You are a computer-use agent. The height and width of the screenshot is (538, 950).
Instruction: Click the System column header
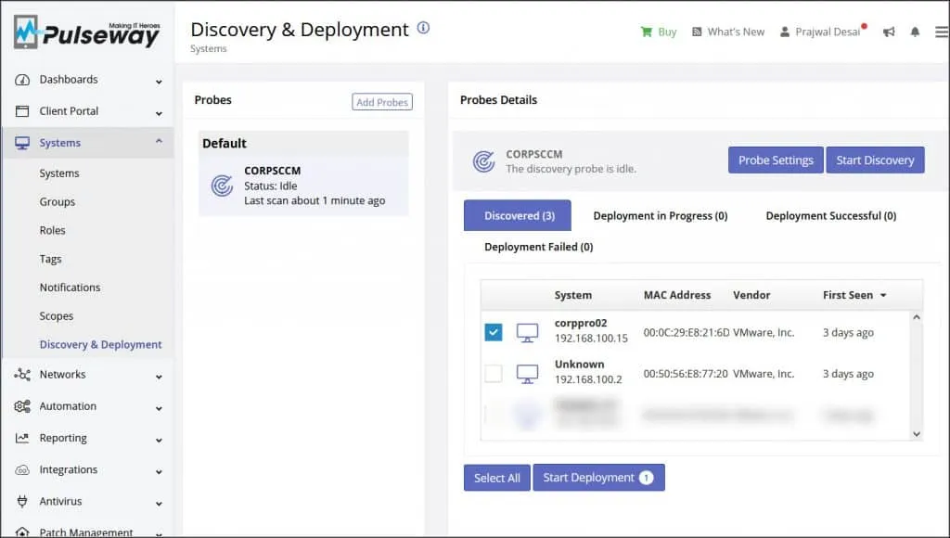coord(573,295)
